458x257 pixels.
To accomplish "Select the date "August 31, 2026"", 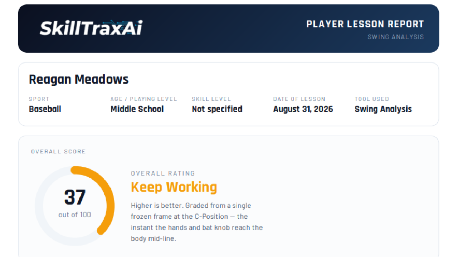I will (303, 109).
